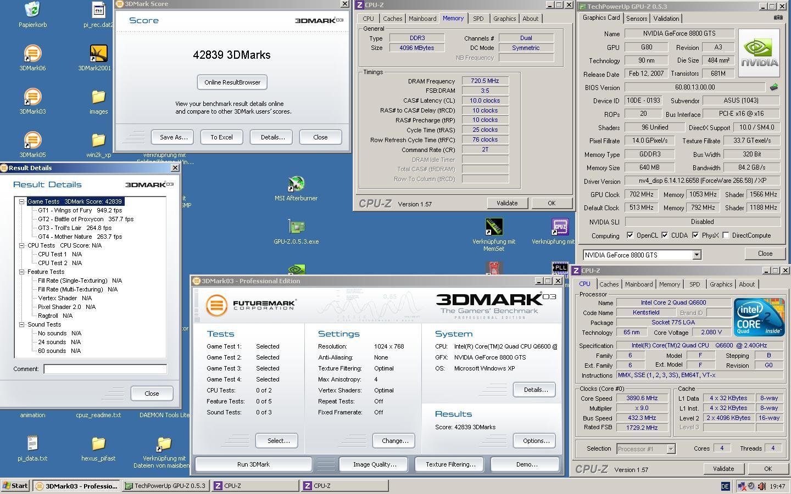The image size is (791, 494).
Task: Click Select... button under Tests
Action: tap(277, 441)
